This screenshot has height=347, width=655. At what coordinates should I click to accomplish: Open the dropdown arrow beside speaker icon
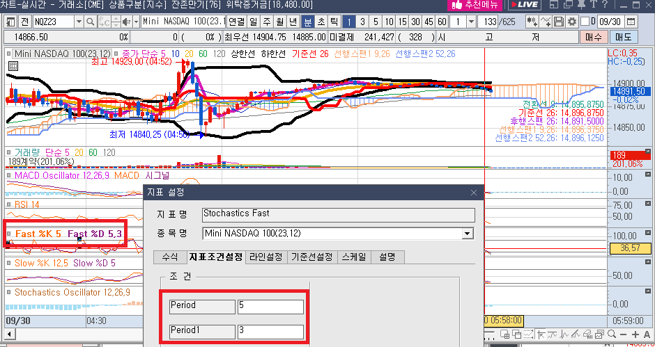click(x=136, y=22)
